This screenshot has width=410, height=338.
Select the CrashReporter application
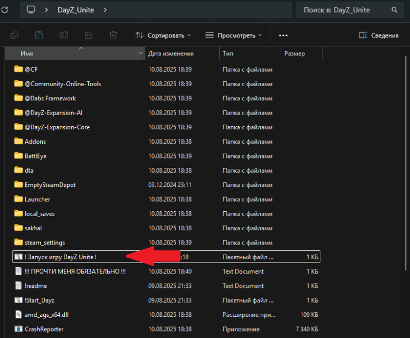[x=166, y=329]
